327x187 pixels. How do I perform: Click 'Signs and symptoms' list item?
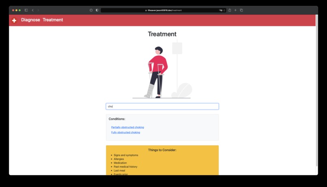point(126,155)
